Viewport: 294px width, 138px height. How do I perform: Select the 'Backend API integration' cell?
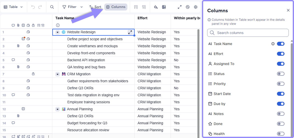pyautogui.click(x=93, y=60)
